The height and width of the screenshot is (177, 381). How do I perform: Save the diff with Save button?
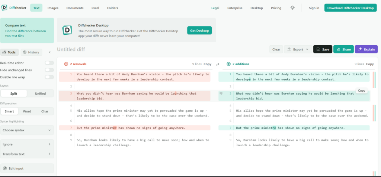(x=323, y=49)
